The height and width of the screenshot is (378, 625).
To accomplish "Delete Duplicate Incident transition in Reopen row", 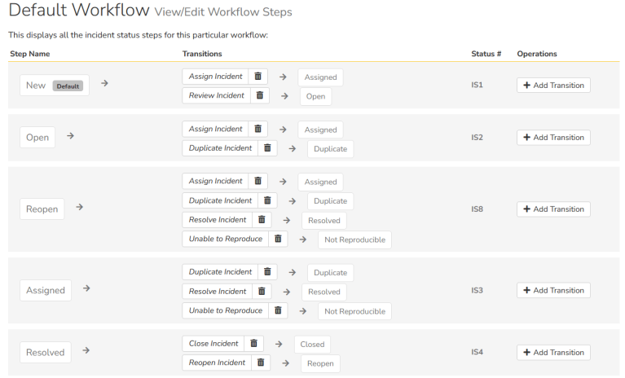I will [267, 200].
